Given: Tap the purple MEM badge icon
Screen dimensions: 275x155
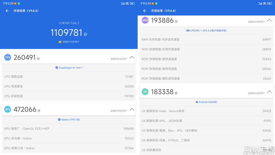Looking at the screenshot, I should [145, 21].
